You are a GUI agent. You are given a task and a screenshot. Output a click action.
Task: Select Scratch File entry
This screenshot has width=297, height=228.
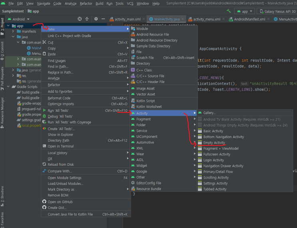163,58
